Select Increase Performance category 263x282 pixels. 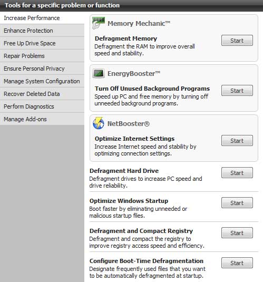42,18
